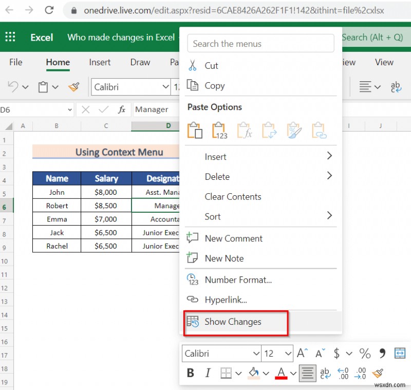Open the Home ribbon tab
The width and height of the screenshot is (411, 390).
coord(58,62)
